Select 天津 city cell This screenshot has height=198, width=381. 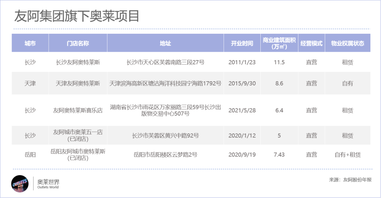point(30,83)
